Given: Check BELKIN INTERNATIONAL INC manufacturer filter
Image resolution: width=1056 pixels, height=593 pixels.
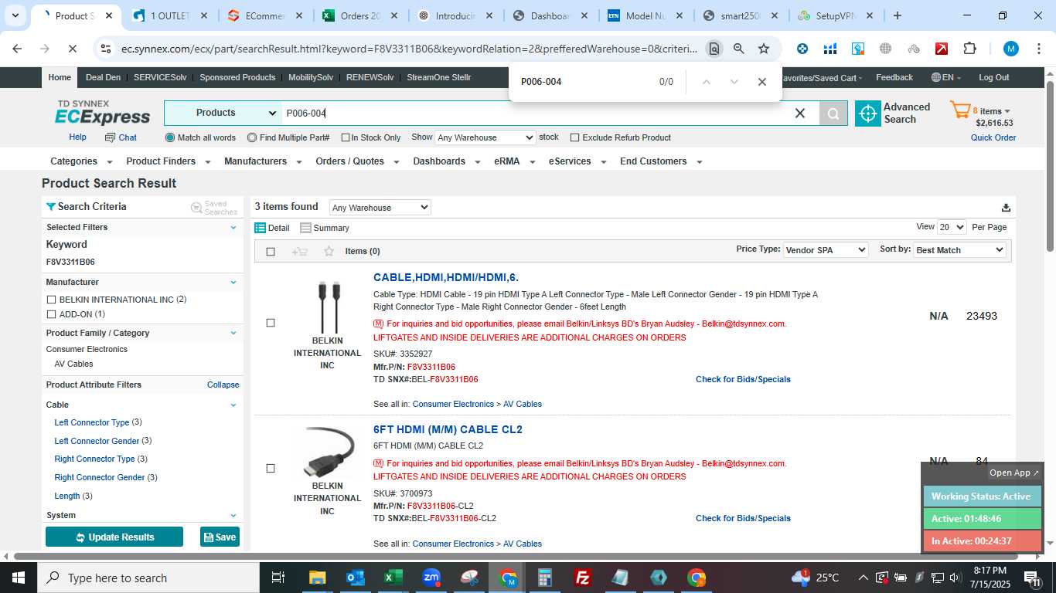Looking at the screenshot, I should point(51,300).
